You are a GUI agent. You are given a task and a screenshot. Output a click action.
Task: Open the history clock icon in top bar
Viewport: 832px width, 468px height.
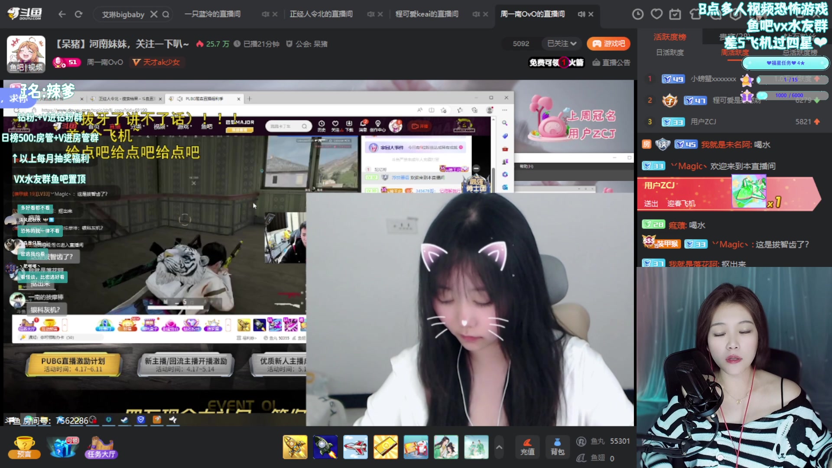coord(637,14)
